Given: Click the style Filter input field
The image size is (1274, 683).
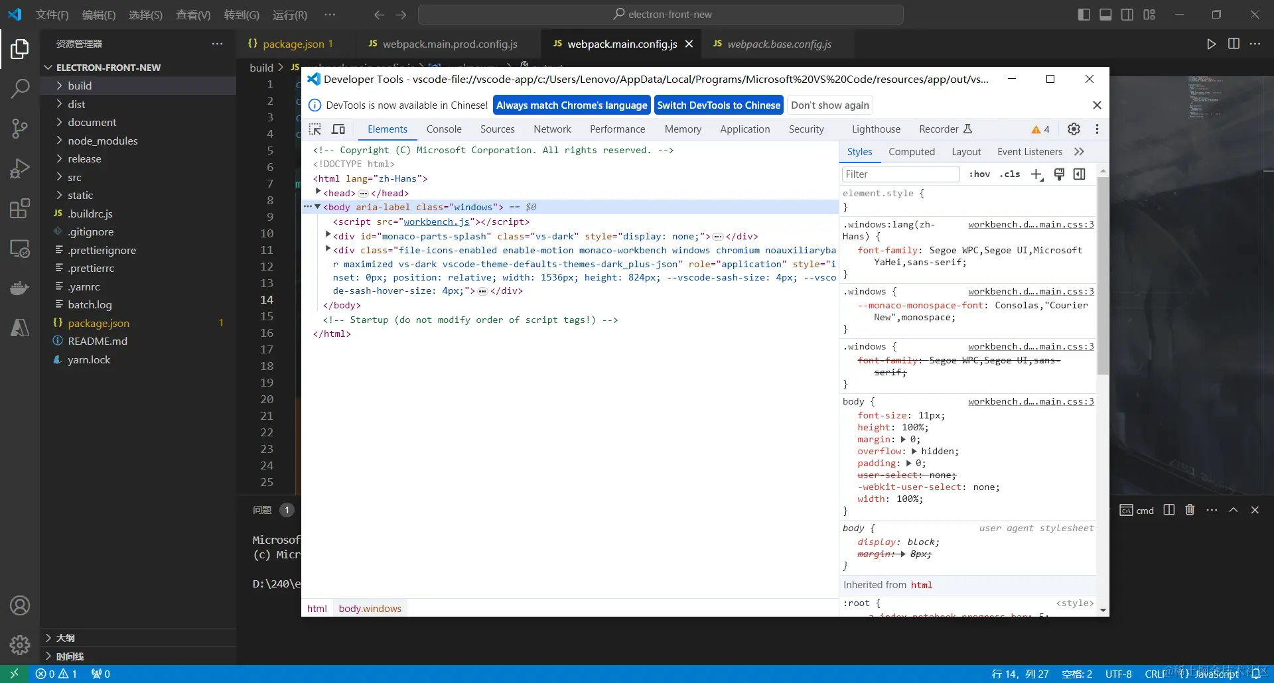Looking at the screenshot, I should (901, 174).
